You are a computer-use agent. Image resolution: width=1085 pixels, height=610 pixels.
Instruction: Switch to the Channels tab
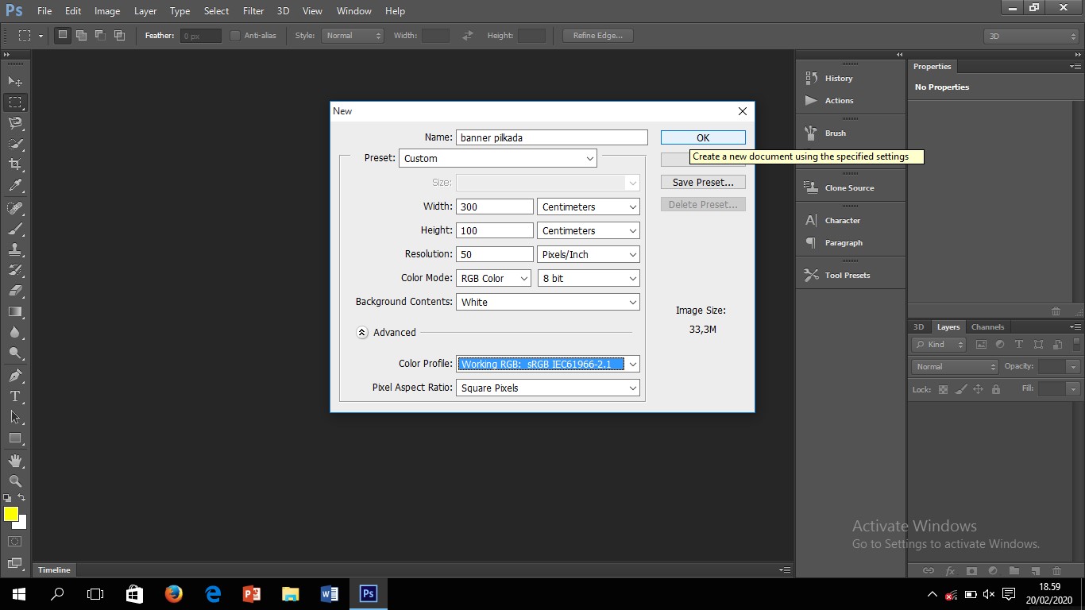(987, 326)
